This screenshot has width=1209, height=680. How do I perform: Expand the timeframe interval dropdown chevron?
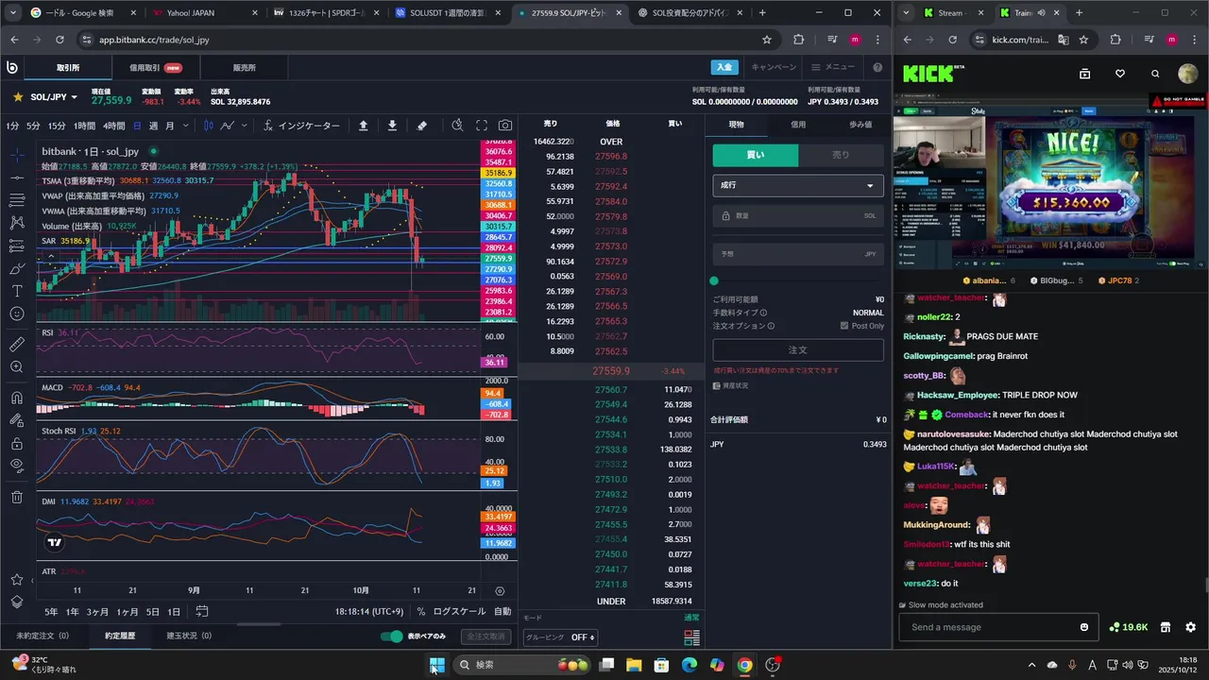pos(185,126)
